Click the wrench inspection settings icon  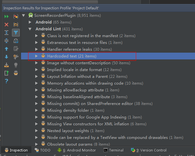tap(16, 57)
